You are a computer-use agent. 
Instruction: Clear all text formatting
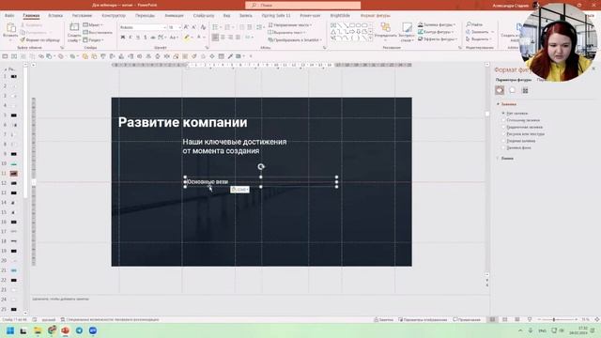[203, 27]
